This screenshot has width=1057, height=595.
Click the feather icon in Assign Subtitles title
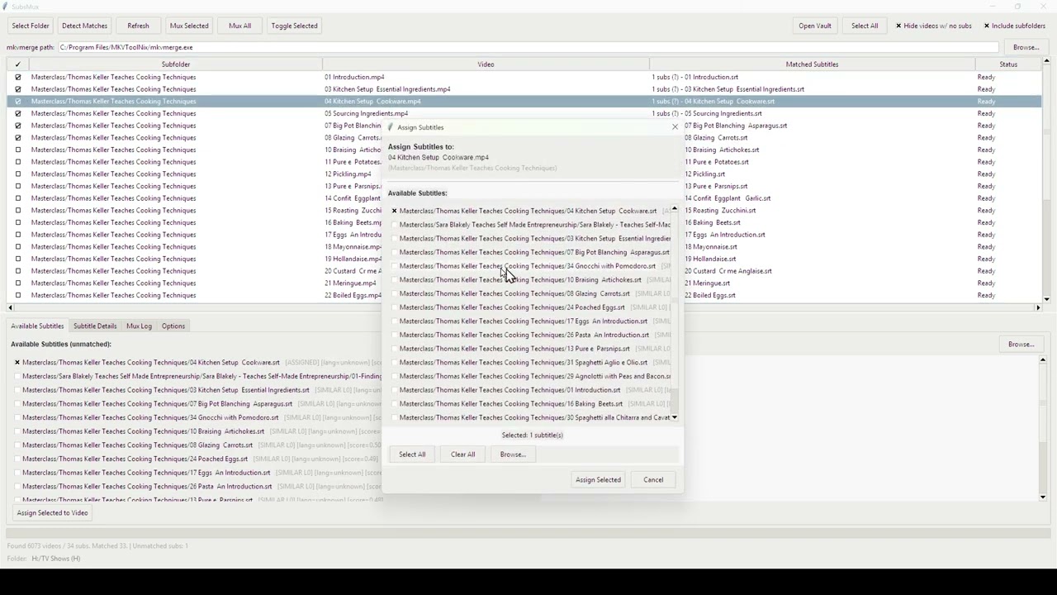[x=391, y=127]
